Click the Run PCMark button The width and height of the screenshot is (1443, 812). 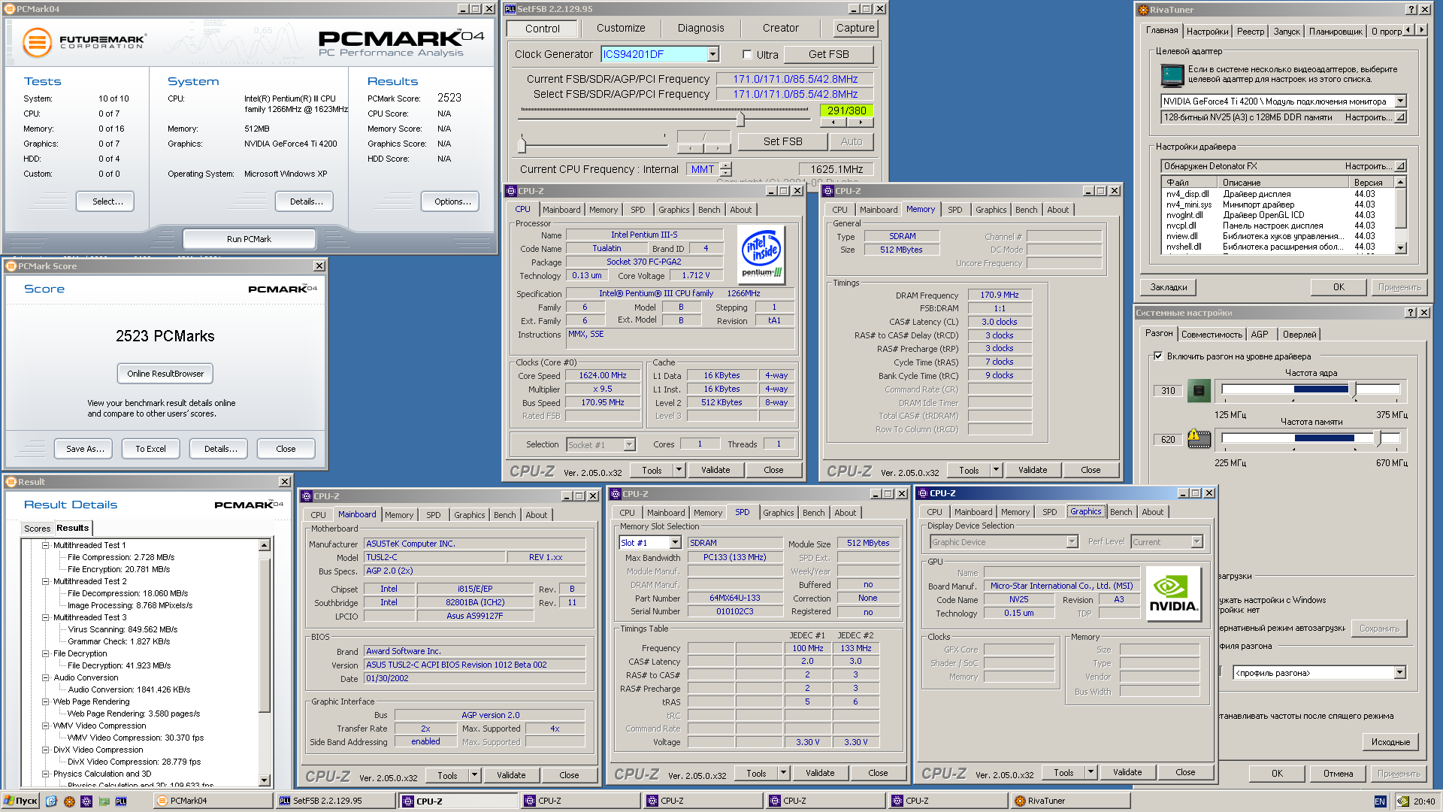tap(249, 239)
